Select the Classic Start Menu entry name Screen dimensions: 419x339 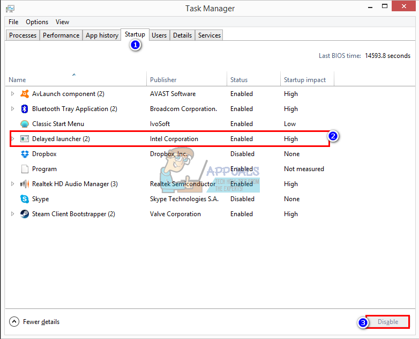(58, 124)
